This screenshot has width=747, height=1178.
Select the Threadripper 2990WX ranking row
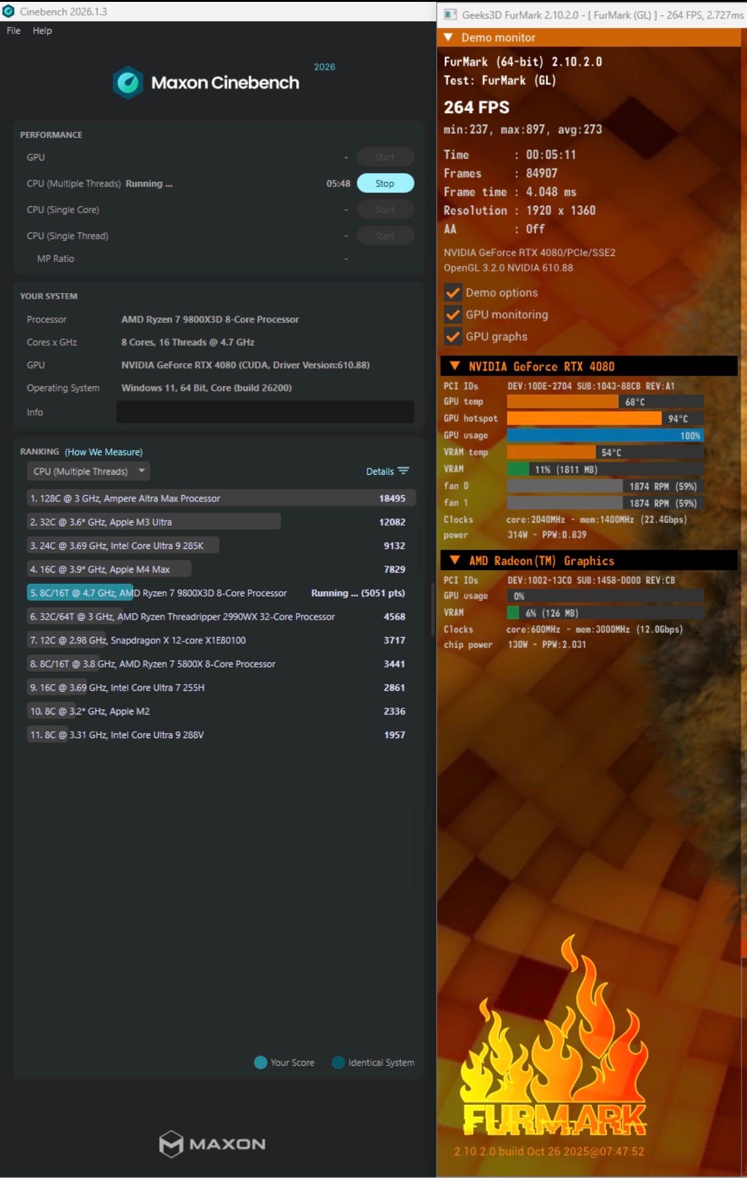(x=221, y=617)
